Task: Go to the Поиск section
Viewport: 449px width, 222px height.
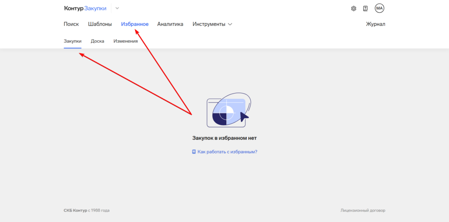Action: (x=71, y=24)
